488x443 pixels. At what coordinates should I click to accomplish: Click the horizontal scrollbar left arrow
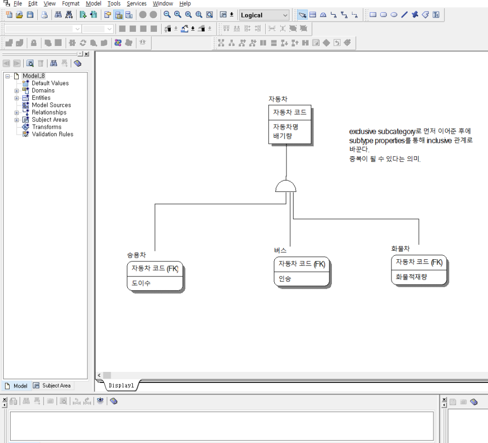click(x=99, y=375)
